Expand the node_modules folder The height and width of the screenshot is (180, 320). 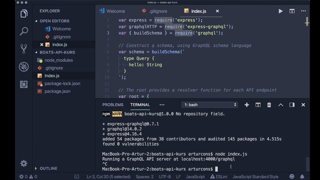point(58,60)
